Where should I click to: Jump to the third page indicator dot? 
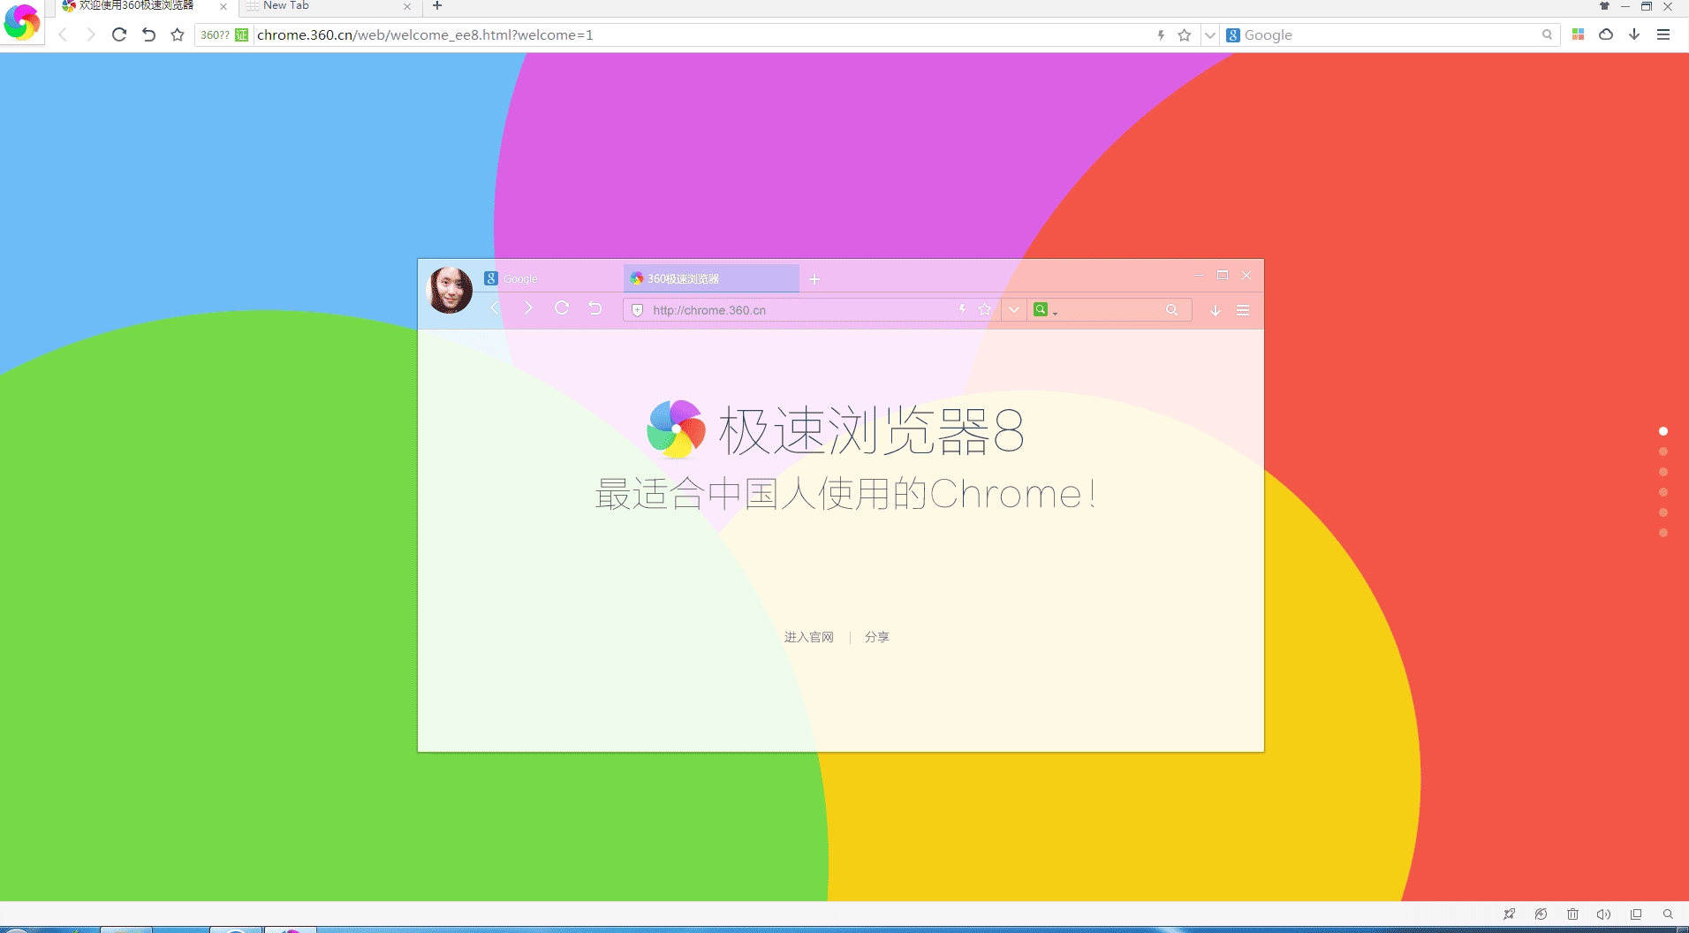click(x=1663, y=472)
